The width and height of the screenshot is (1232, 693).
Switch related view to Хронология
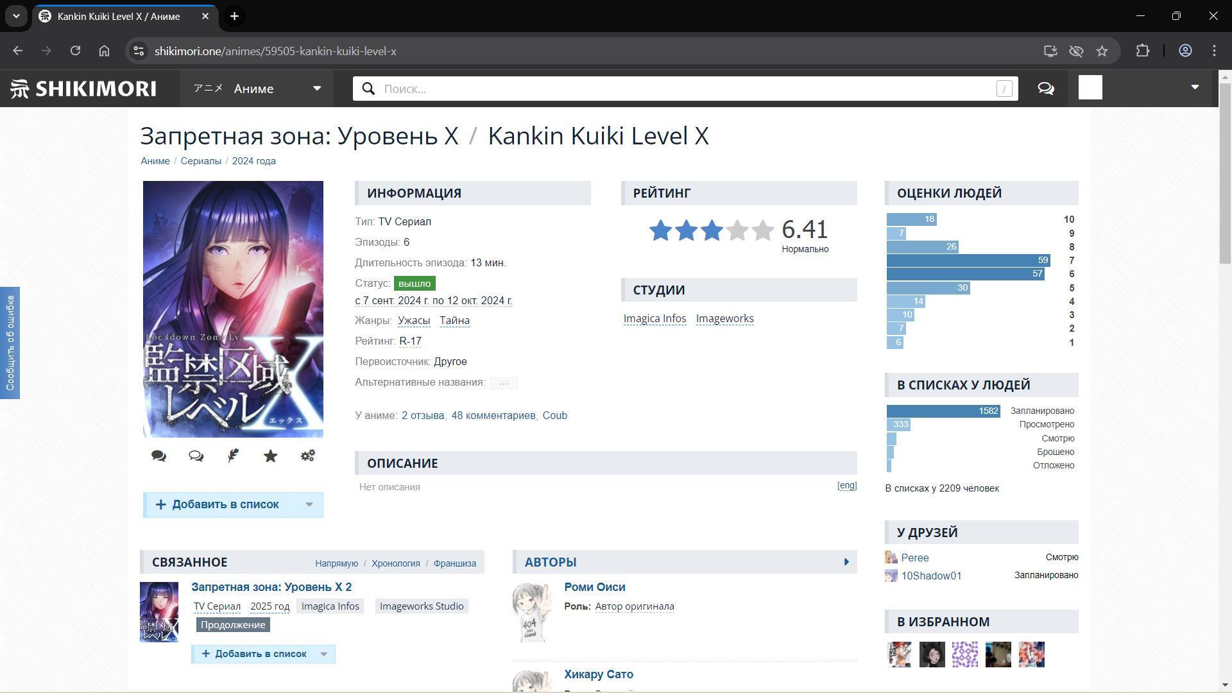[x=395, y=563]
